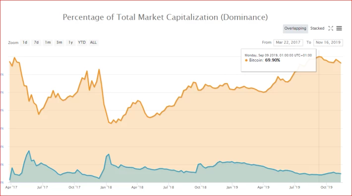The image size is (352, 196).
Task: Click the Oct '18 x-axis label
Action: pyautogui.click(x=200, y=187)
